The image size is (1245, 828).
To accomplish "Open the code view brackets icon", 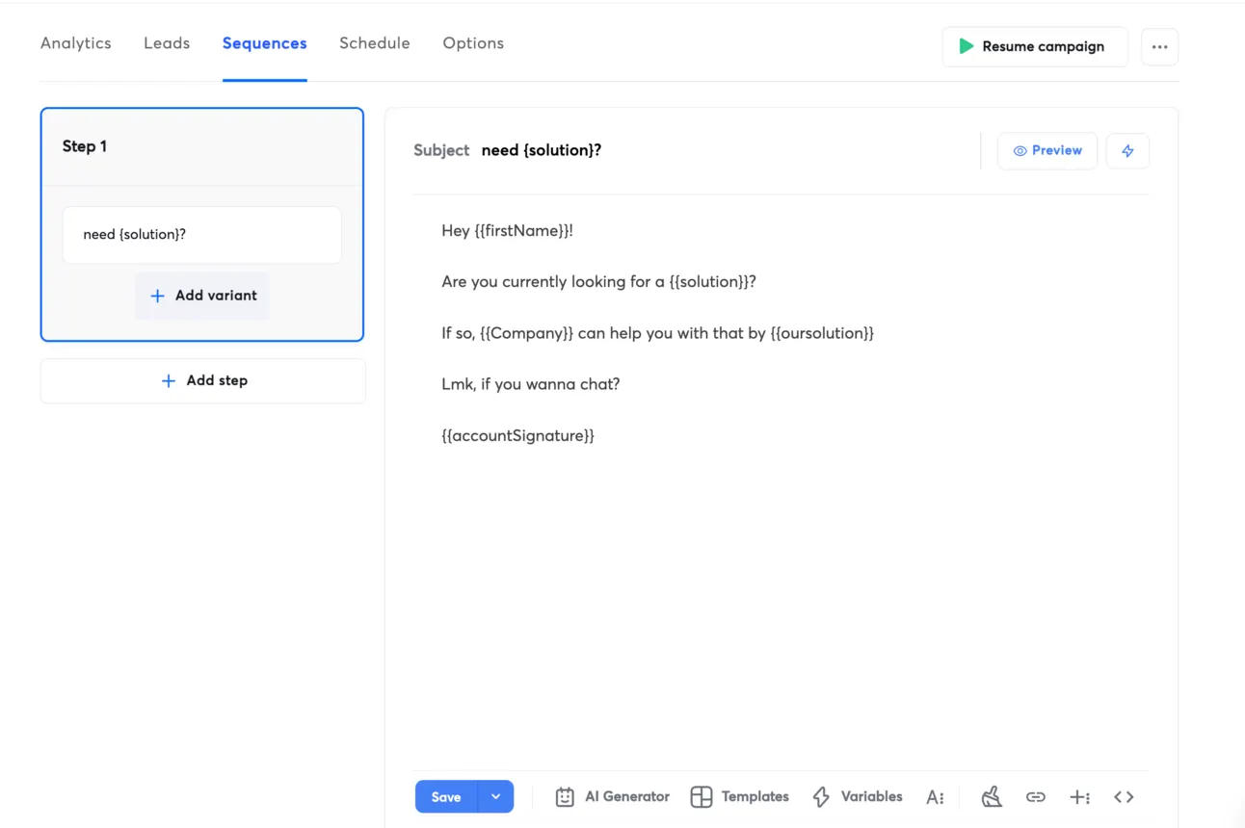I will [1124, 797].
